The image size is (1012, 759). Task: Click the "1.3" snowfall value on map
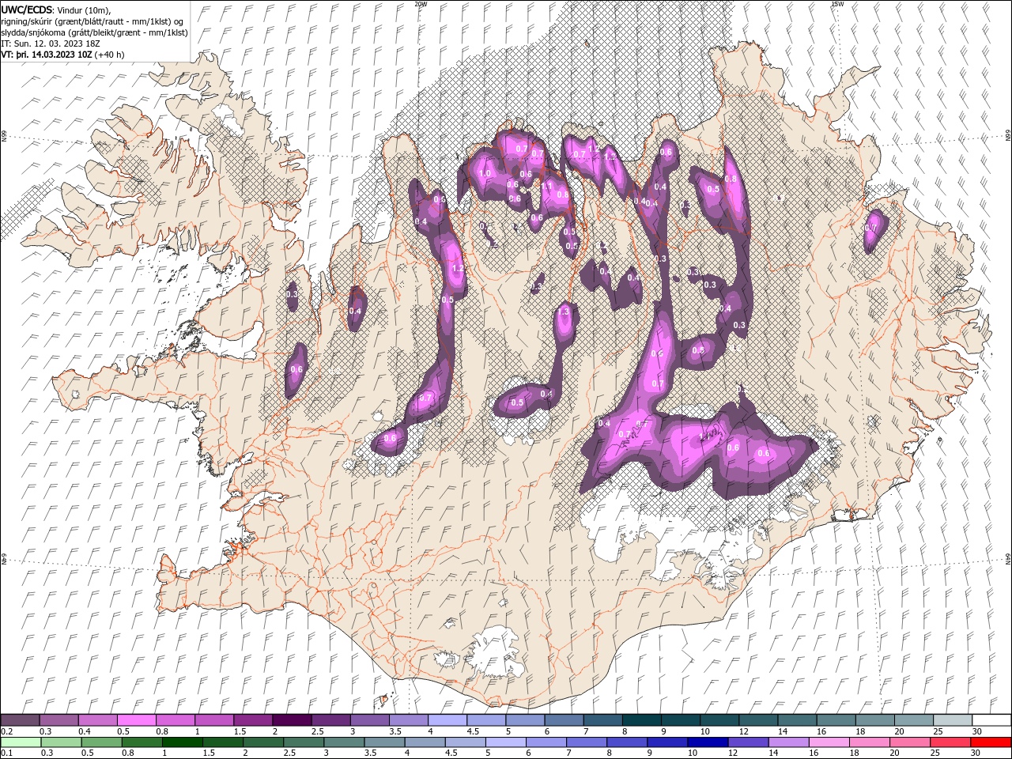[564, 312]
